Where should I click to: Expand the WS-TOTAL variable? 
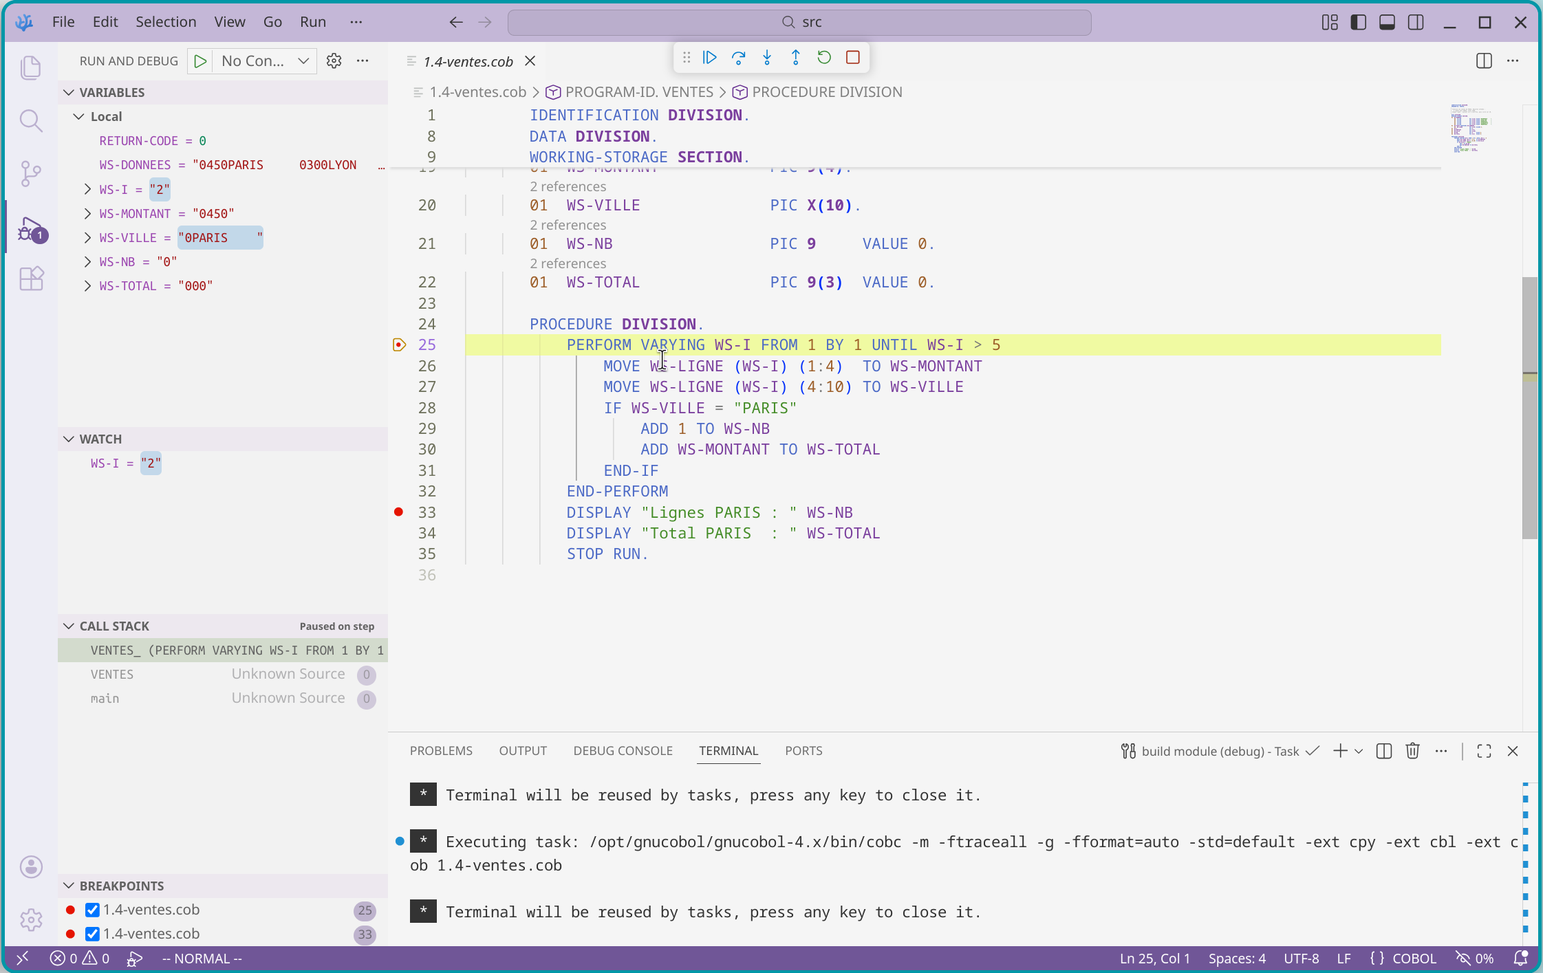coord(87,286)
